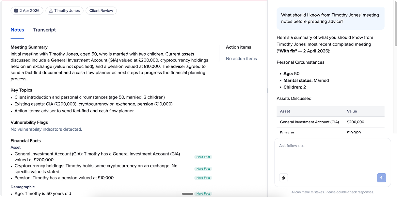397x197 pixels.
Task: Click the Vulnerability Flags heading
Action: click(x=29, y=122)
